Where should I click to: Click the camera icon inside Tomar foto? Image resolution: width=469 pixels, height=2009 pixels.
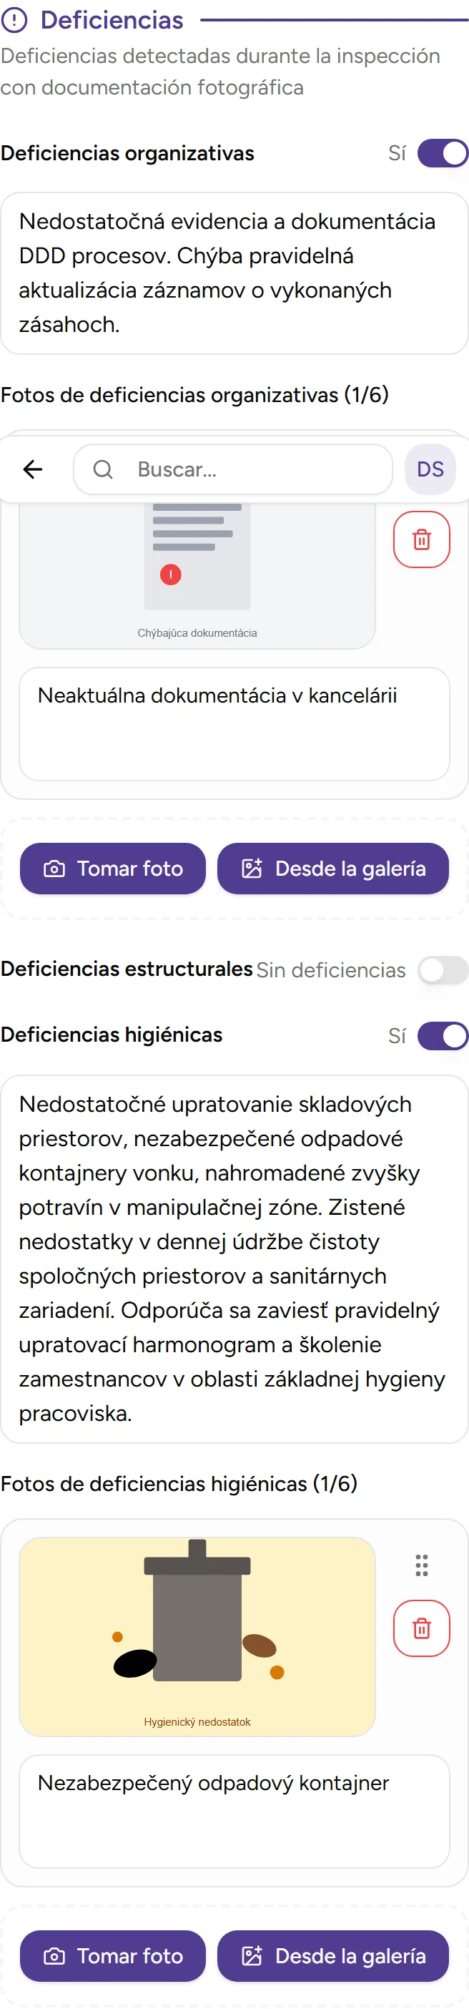tap(53, 868)
